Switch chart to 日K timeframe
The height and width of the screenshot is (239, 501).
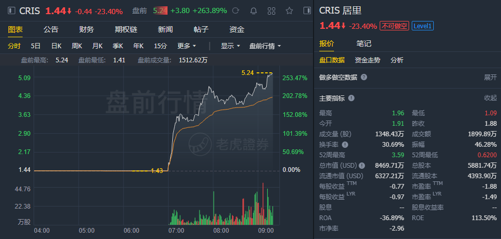[x=56, y=46]
